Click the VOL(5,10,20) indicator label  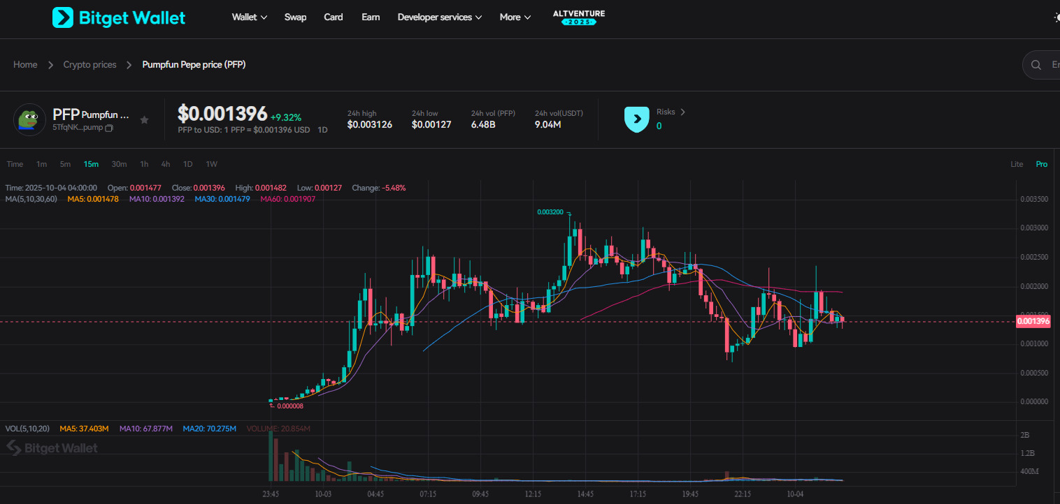coord(29,428)
